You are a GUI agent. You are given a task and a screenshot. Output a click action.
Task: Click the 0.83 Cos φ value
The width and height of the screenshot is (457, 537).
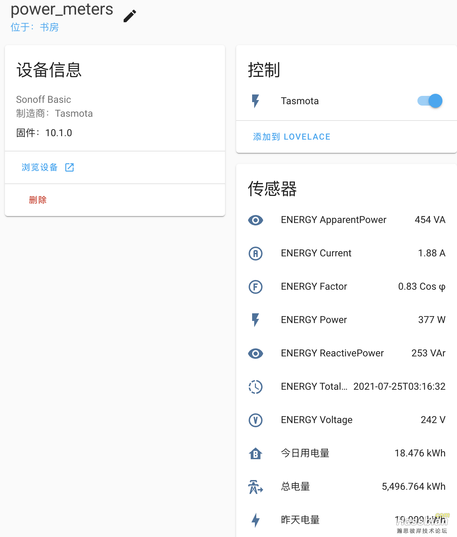click(x=422, y=287)
